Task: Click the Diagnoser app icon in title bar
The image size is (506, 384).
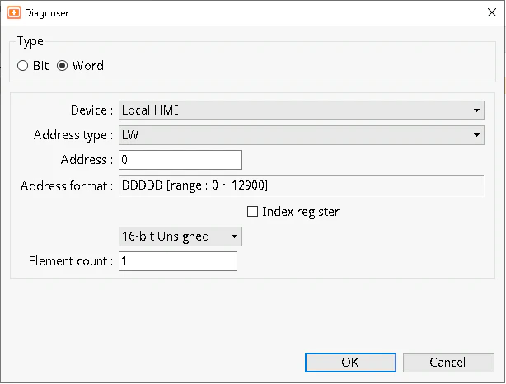Action: 14,13
